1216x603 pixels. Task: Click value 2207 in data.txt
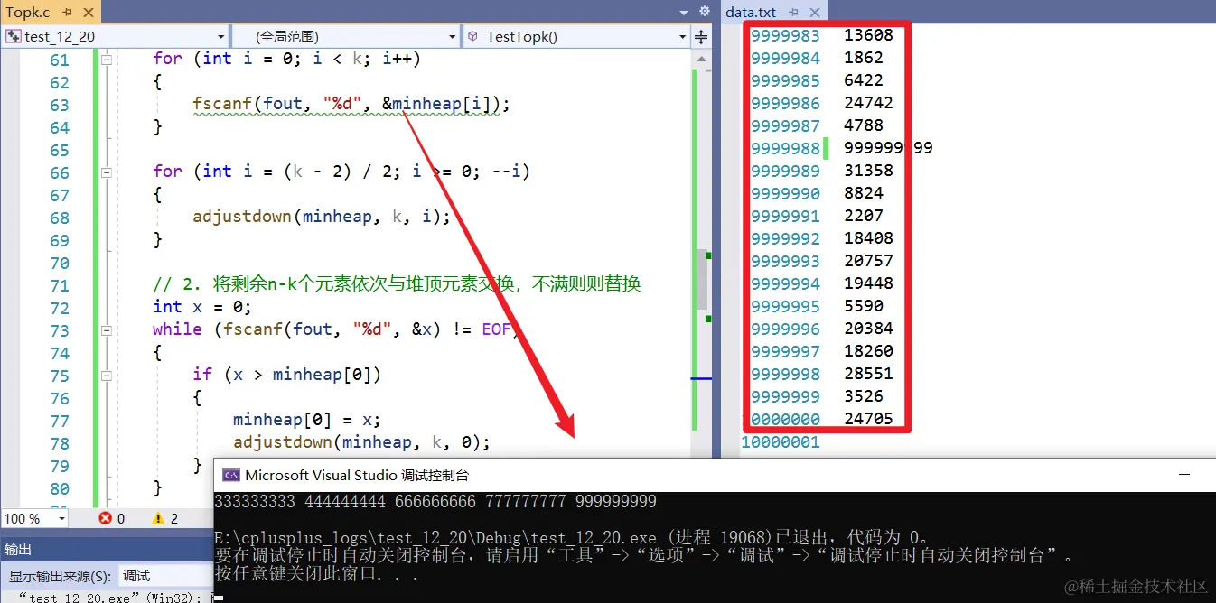pyautogui.click(x=864, y=216)
